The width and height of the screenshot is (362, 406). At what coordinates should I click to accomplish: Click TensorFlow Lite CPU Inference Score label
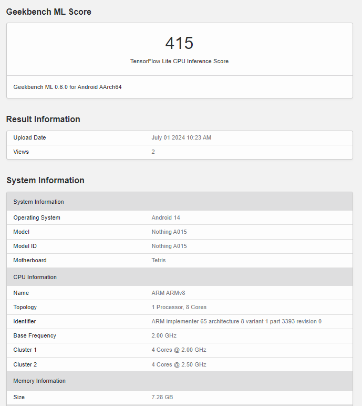click(179, 62)
